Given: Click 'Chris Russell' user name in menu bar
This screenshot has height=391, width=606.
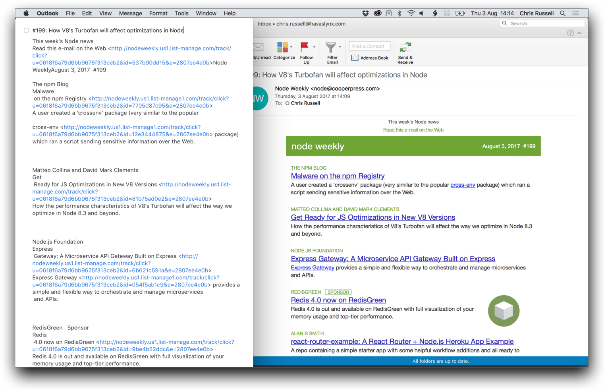Looking at the screenshot, I should pyautogui.click(x=537, y=13).
